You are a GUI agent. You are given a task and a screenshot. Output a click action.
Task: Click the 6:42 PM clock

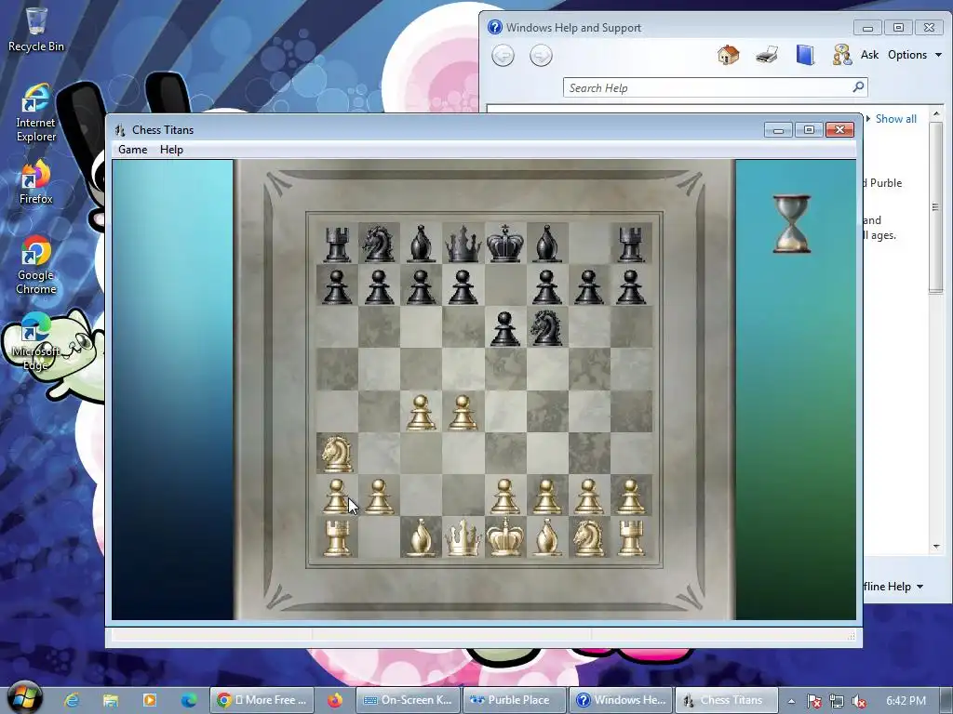(906, 701)
